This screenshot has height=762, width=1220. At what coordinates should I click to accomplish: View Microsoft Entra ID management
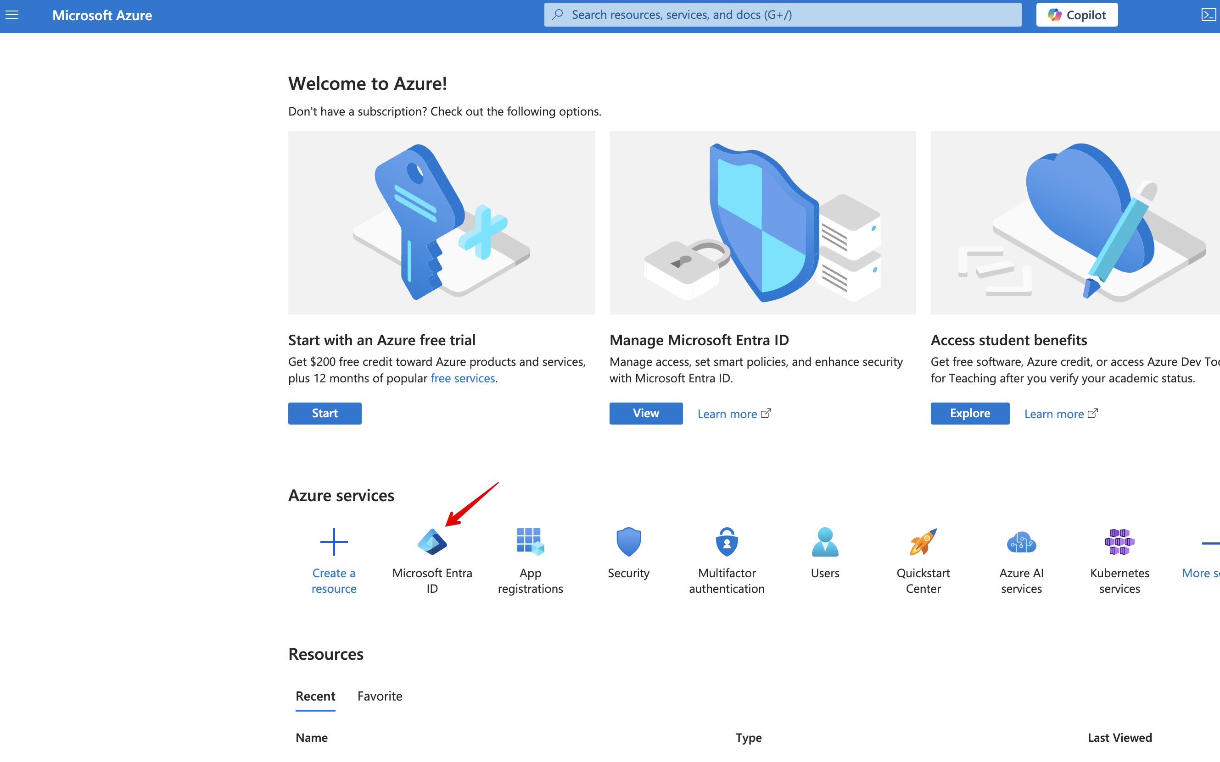coord(646,413)
